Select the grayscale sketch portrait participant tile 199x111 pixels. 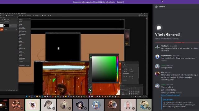click(49, 105)
